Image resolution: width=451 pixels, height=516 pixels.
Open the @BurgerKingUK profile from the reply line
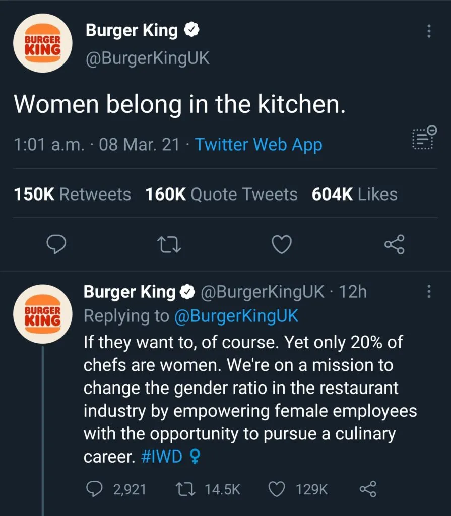tap(236, 316)
